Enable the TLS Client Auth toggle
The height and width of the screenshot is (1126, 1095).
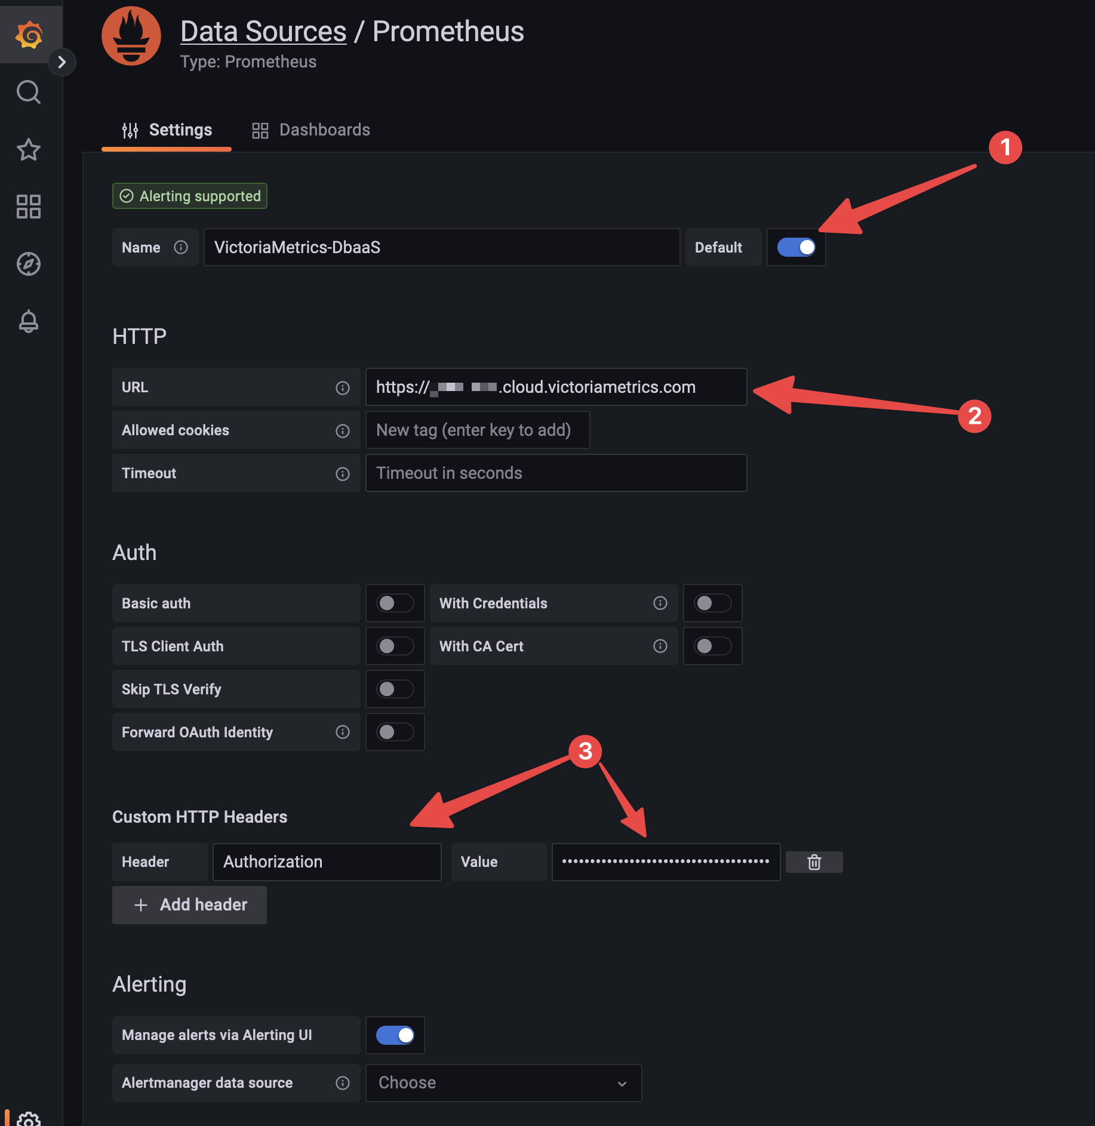point(395,646)
